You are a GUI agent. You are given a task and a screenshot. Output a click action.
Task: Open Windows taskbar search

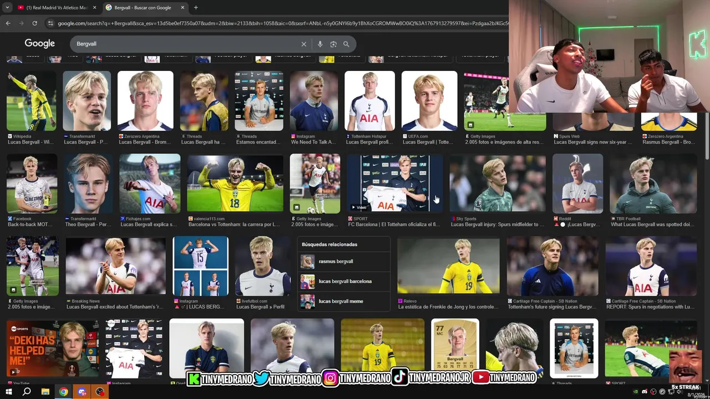27,392
